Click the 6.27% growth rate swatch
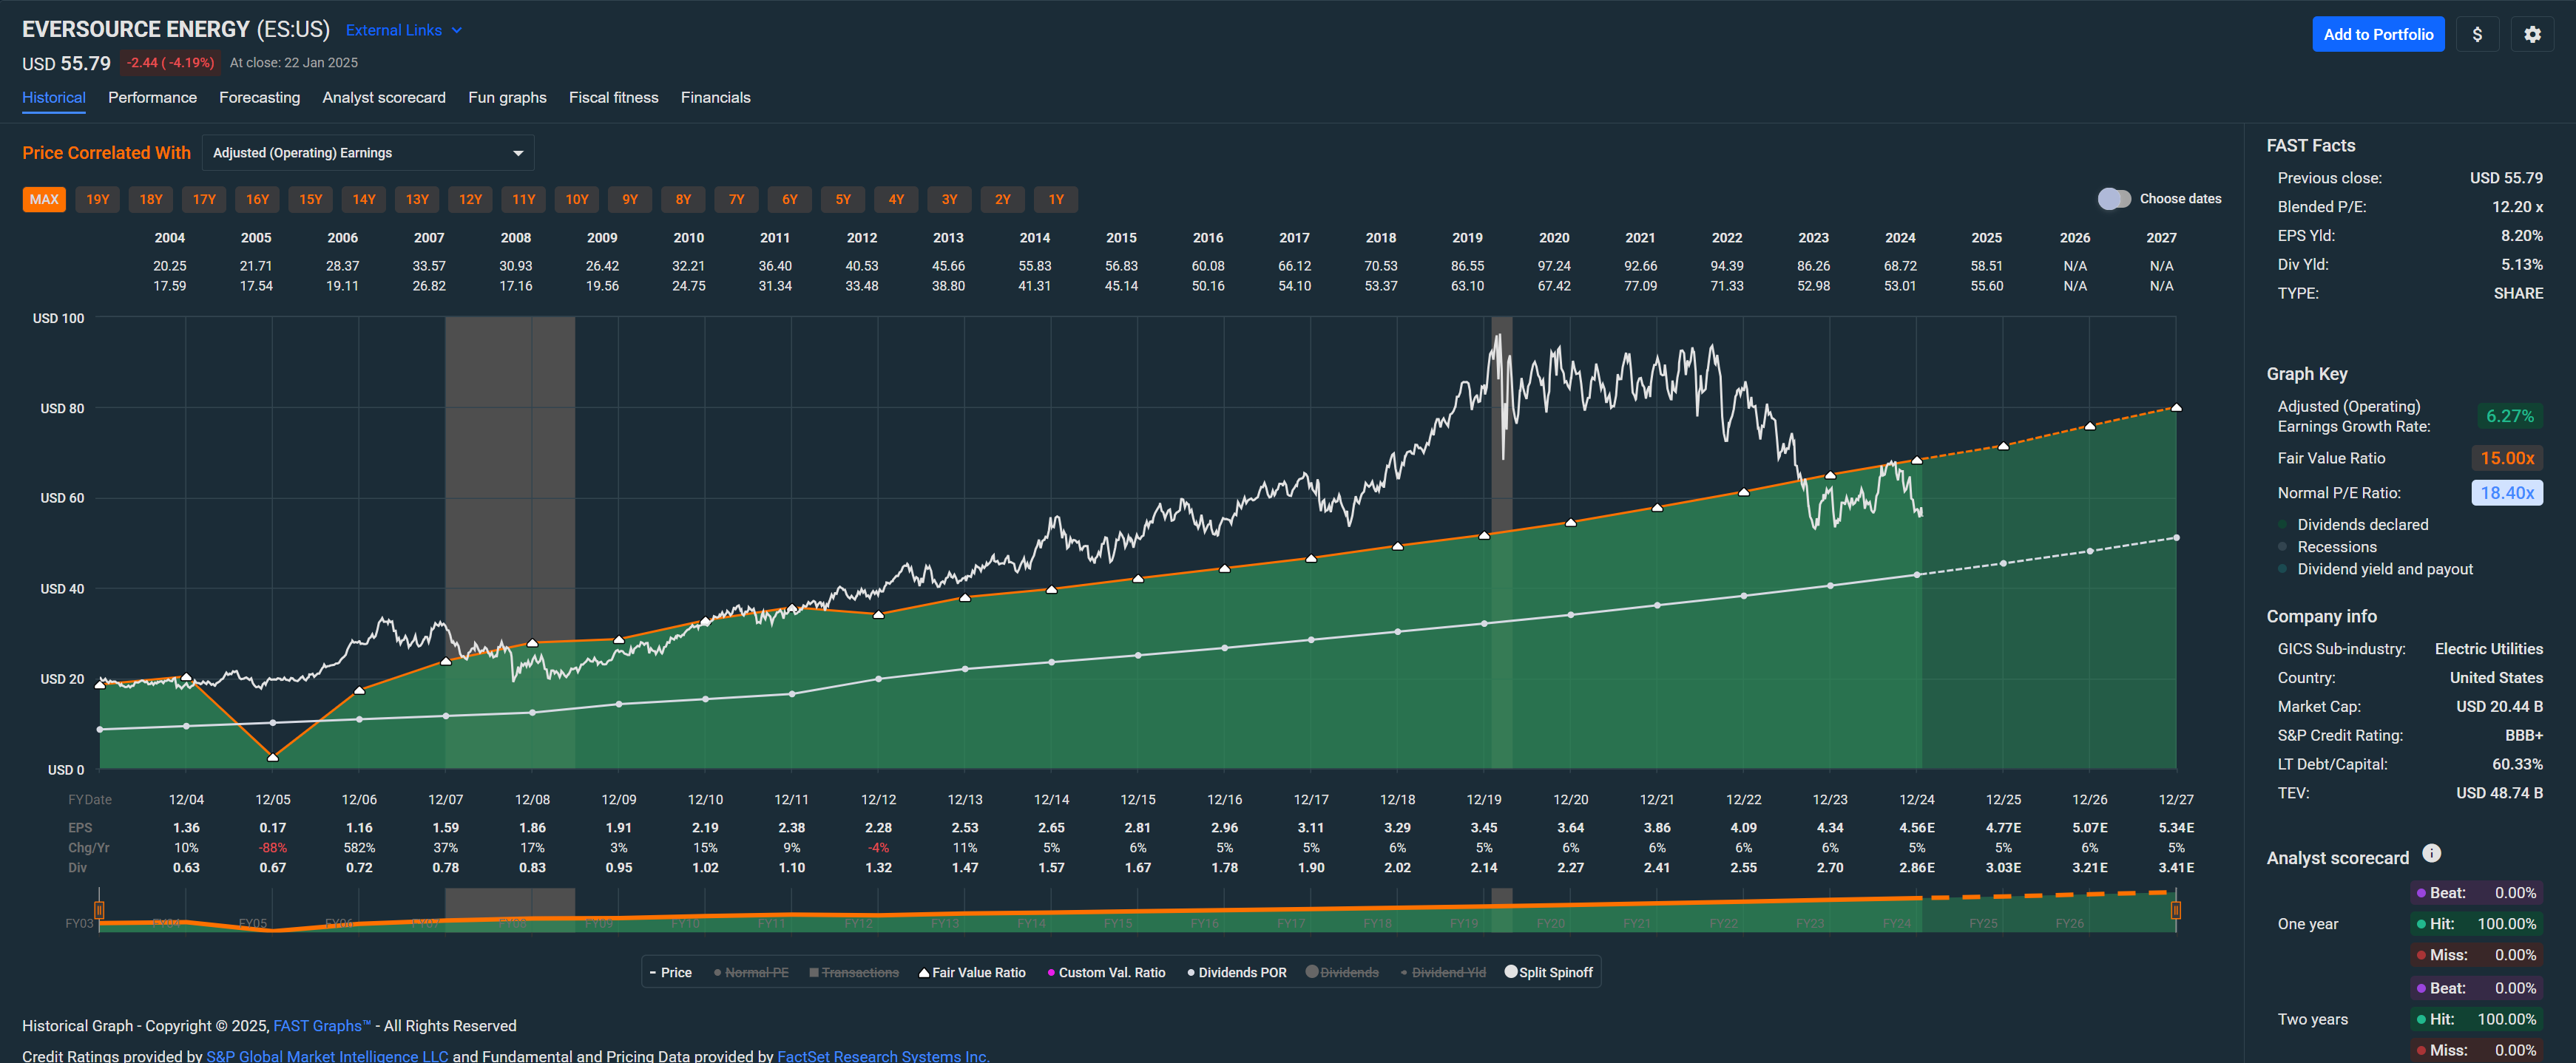The height and width of the screenshot is (1063, 2576). [x=2509, y=415]
